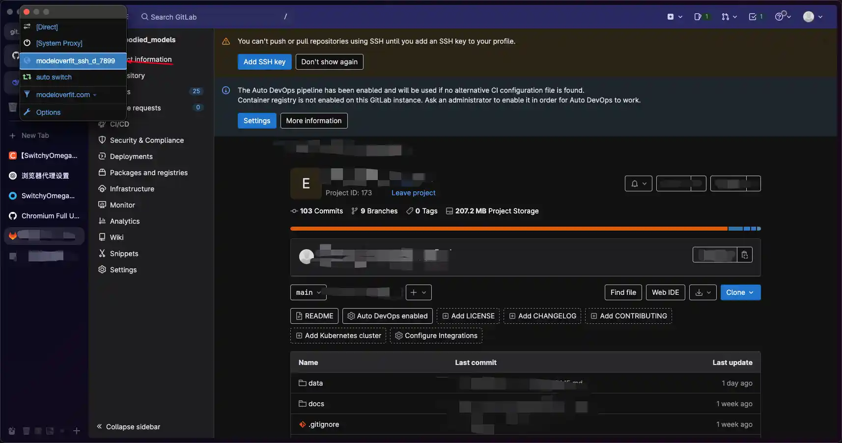
Task: Click the blue Settings button in the Auto DevOps notice
Action: (257, 121)
